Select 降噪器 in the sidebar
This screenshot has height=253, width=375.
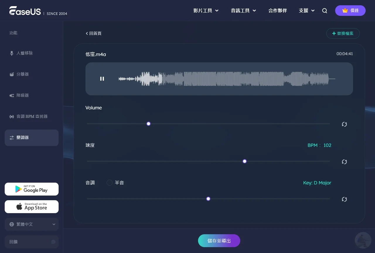(32, 95)
